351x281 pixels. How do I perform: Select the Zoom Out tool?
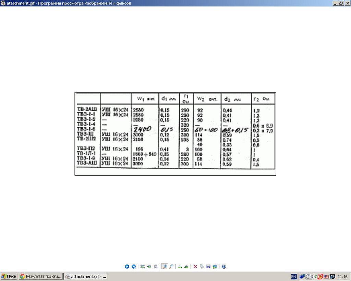(x=171, y=266)
